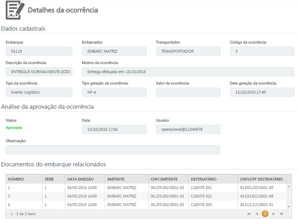
Task: Click CNPJ 45.013.315/0001-01 cell
Action: 262,205
